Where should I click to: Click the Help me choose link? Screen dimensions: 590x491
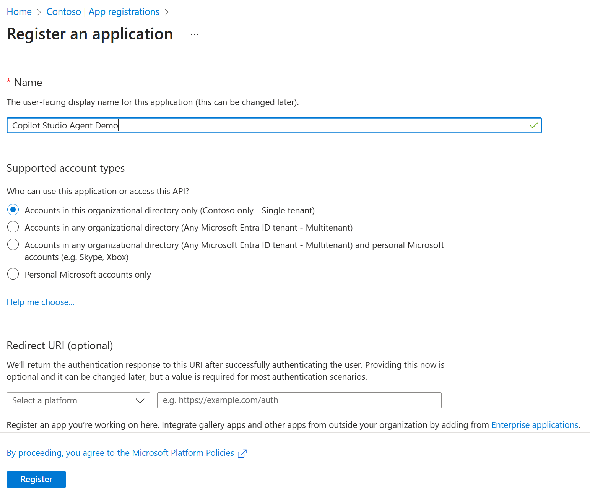point(40,302)
